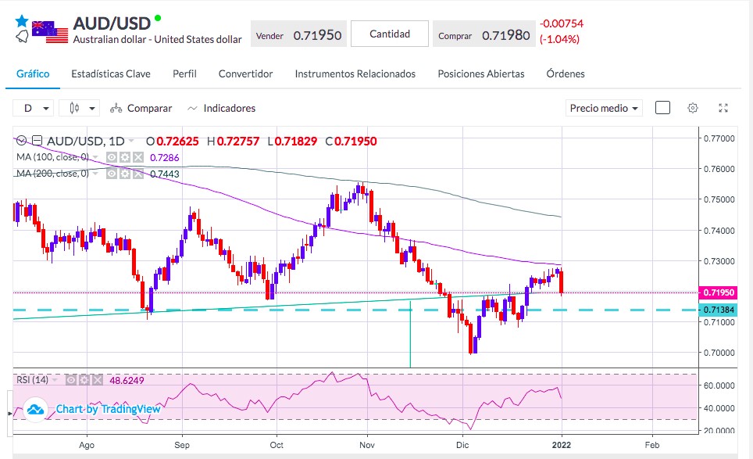
Task: Click the AUD/USD title text
Action: [112, 23]
